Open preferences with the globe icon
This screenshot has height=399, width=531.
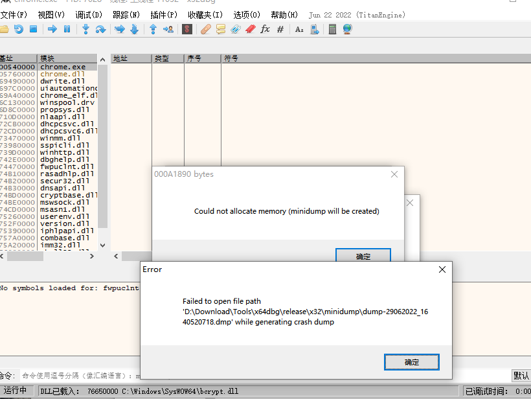pos(347,29)
